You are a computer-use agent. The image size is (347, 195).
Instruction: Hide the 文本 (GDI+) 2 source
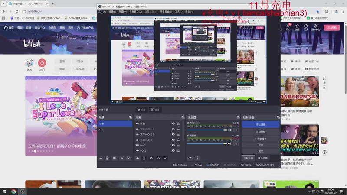(x=173, y=134)
